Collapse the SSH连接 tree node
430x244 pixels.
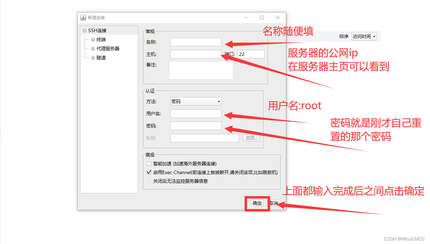[x=84, y=30]
